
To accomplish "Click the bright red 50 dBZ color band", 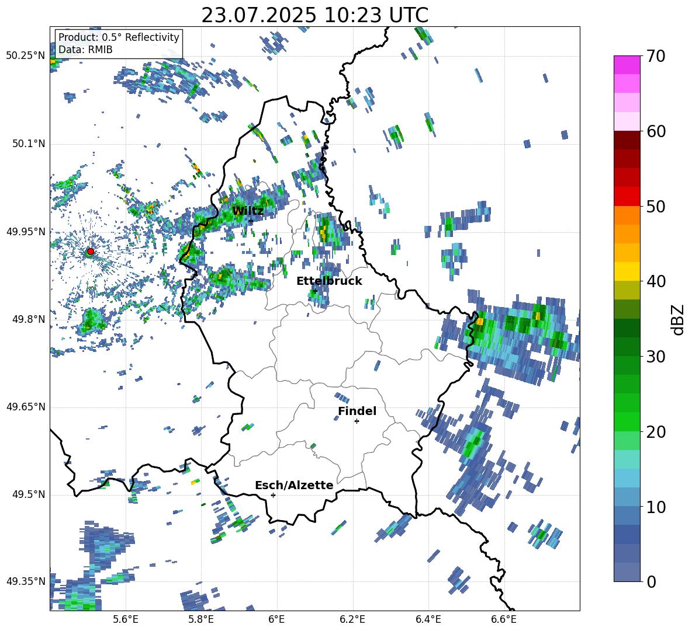I will [x=627, y=197].
